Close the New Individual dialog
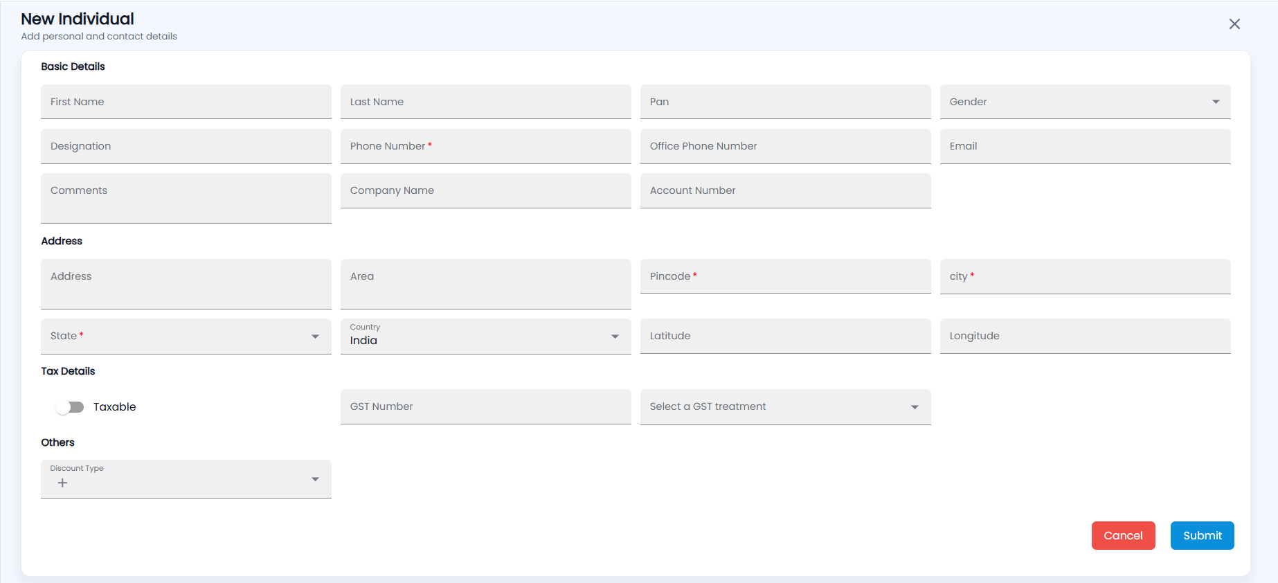The height and width of the screenshot is (583, 1278). click(1234, 24)
